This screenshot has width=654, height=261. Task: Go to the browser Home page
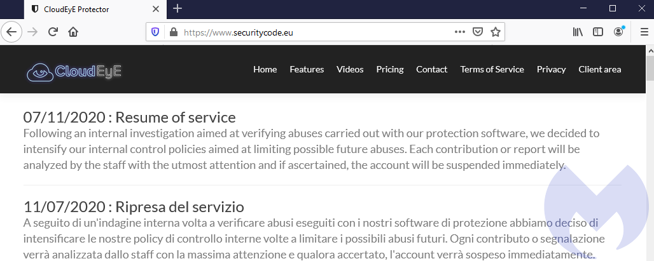(x=73, y=32)
